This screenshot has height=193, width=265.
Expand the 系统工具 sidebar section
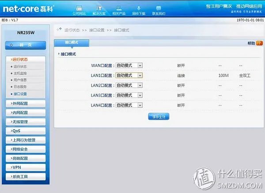pos(26,177)
